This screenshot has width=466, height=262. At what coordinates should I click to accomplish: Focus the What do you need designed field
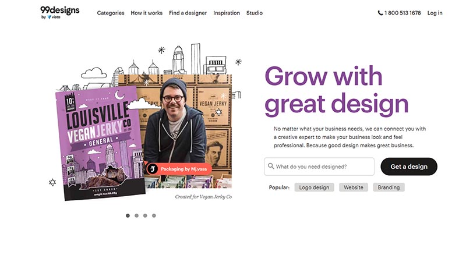coord(319,167)
